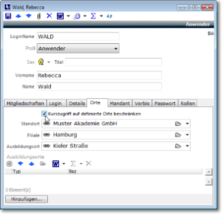Screen dimensions: 222x214
Task: Click the paperclip attachment icon
Action: point(39,16)
